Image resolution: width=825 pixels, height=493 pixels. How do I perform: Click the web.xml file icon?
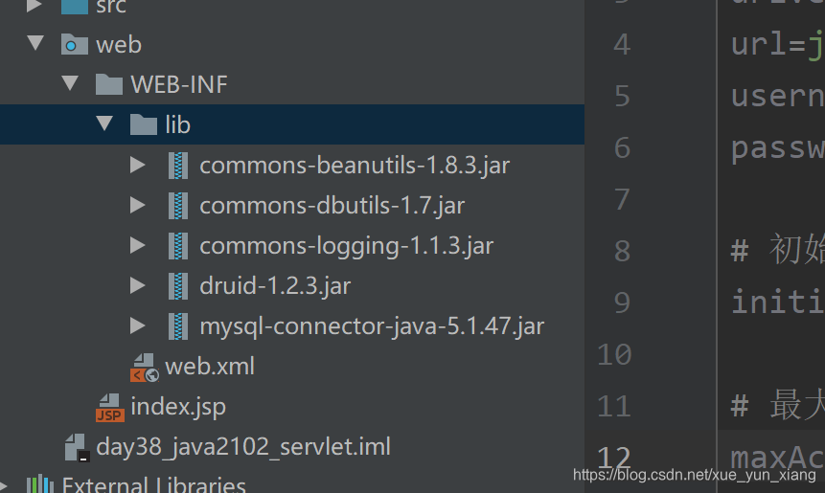[145, 368]
